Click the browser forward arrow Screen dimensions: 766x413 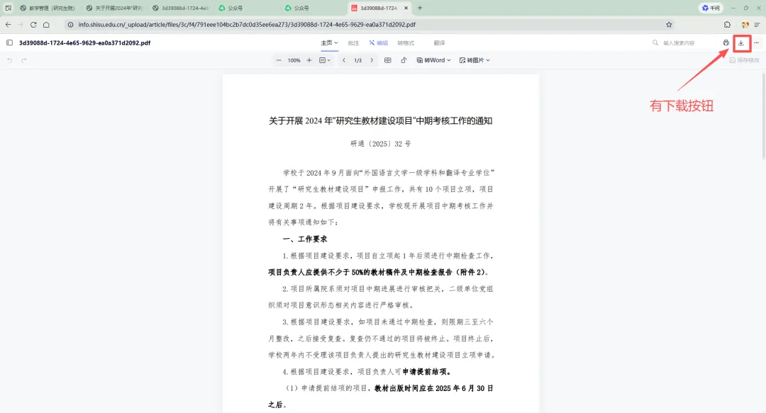point(21,24)
